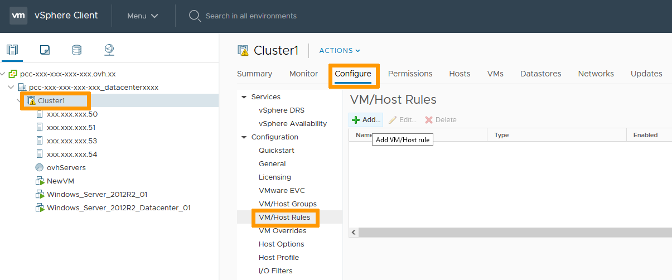Click the red X Delete icon

429,120
